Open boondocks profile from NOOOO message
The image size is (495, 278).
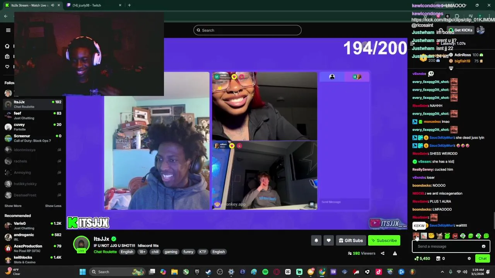tap(422, 185)
